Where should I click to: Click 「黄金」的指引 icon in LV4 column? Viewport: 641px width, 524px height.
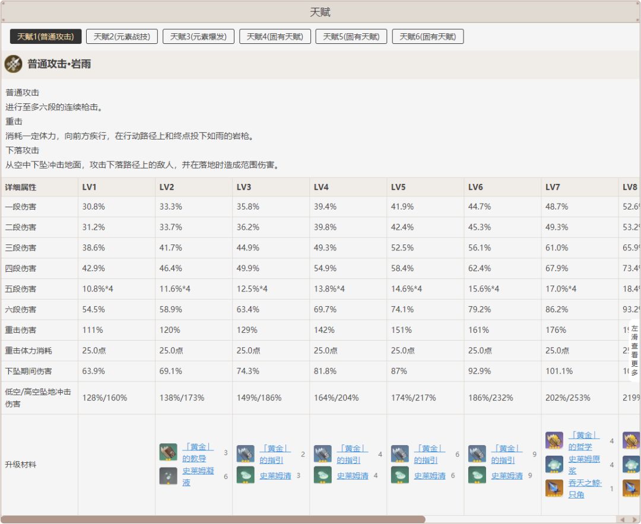(x=322, y=454)
